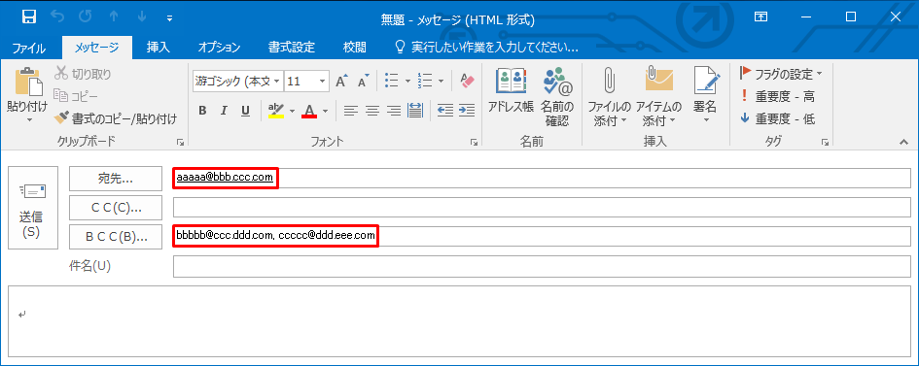This screenshot has height=366, width=919.
Task: Expand the numbered list dropdown arrow
Action: click(x=441, y=82)
